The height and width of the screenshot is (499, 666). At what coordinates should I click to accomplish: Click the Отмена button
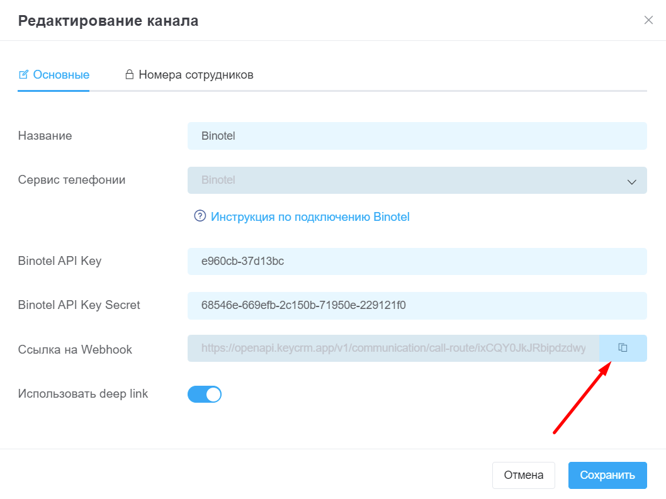pos(523,475)
